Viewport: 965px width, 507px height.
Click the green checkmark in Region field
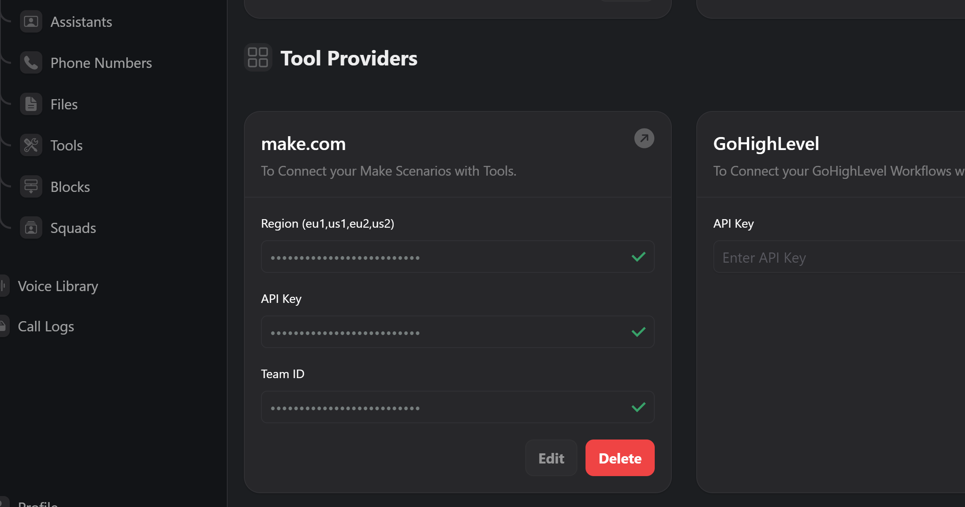(x=638, y=257)
